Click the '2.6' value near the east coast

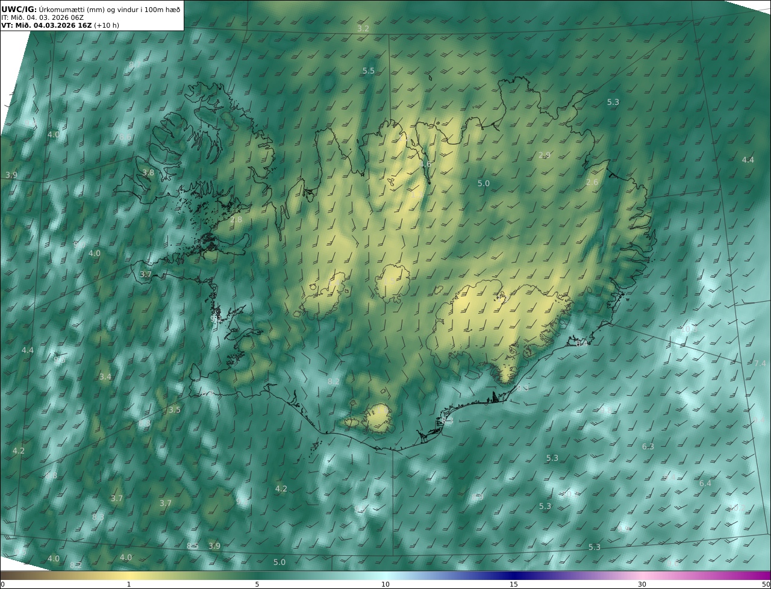point(592,182)
